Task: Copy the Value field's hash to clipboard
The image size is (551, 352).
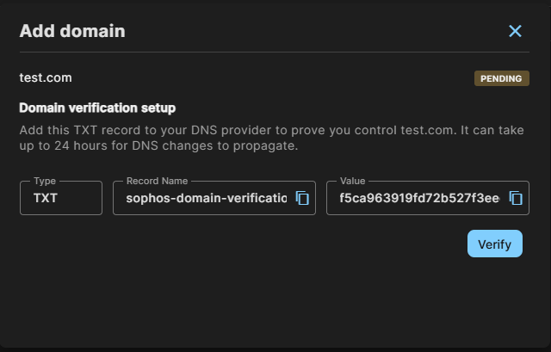Action: (x=516, y=198)
